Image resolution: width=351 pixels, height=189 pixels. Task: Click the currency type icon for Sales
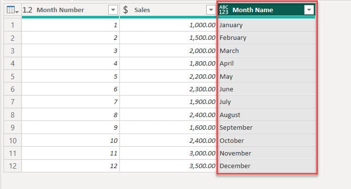(126, 10)
